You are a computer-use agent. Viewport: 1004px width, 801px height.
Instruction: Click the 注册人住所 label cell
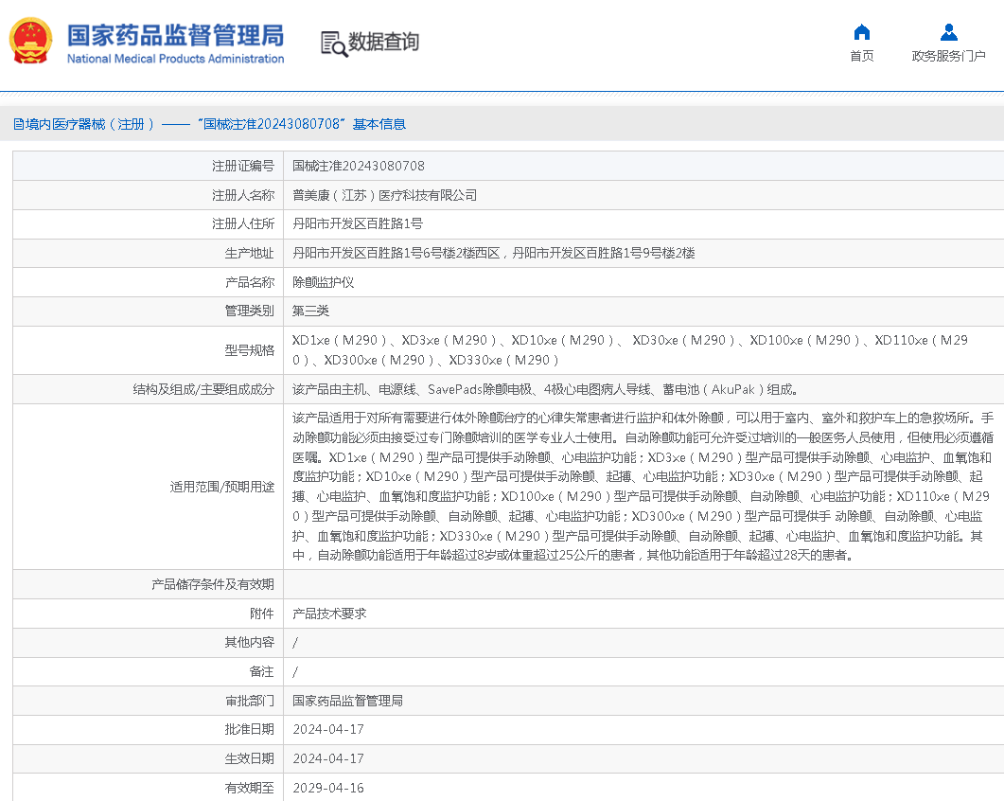(149, 223)
